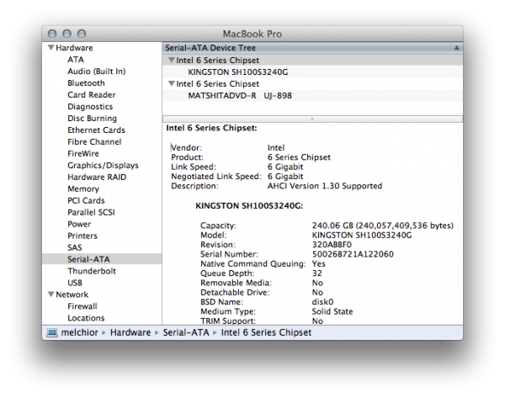Collapse the first Intel 6 Series Chipset triangle
Screen dimensions: 505x398
click(x=172, y=61)
